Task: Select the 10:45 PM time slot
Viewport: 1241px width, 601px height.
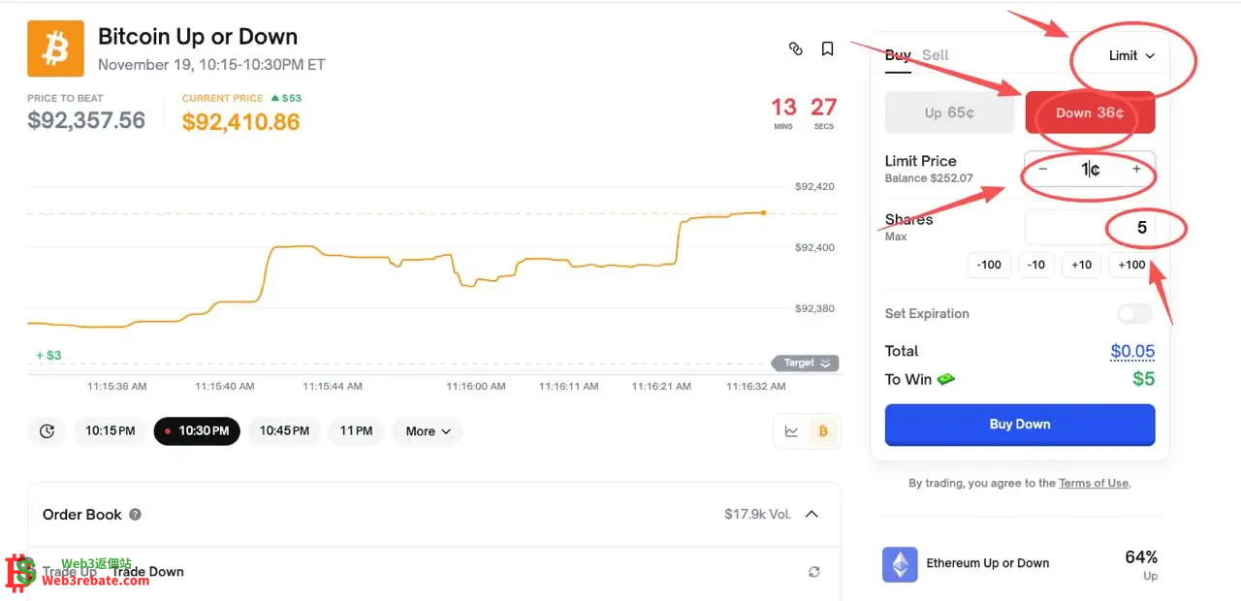Action: coord(284,431)
